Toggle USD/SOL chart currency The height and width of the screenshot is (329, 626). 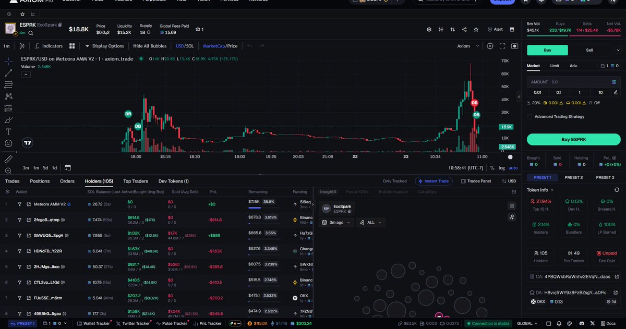[x=185, y=46]
